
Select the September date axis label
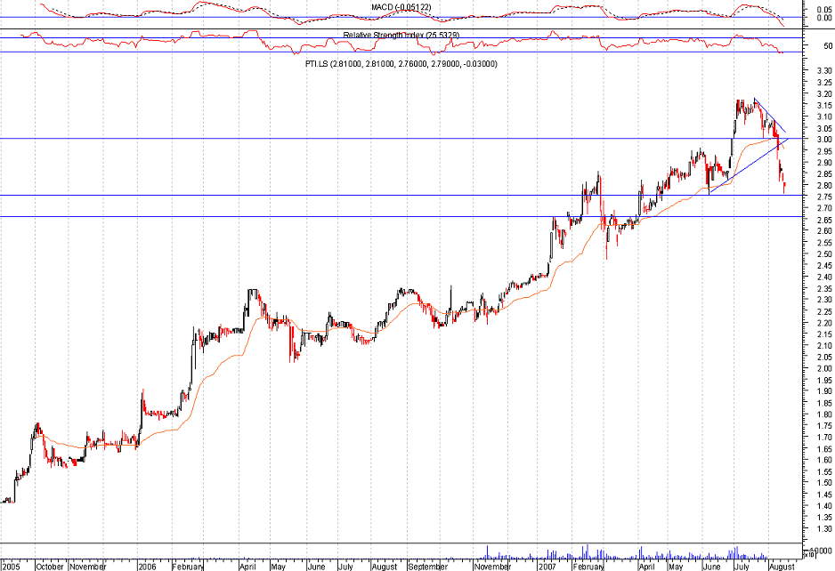[x=428, y=567]
